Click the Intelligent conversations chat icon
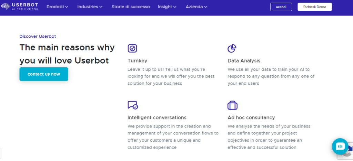Image resolution: width=353 pixels, height=161 pixels. coord(133,105)
